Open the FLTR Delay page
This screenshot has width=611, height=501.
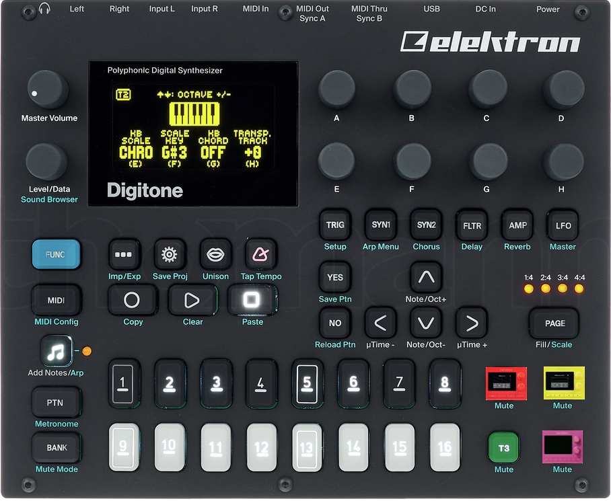pos(472,225)
